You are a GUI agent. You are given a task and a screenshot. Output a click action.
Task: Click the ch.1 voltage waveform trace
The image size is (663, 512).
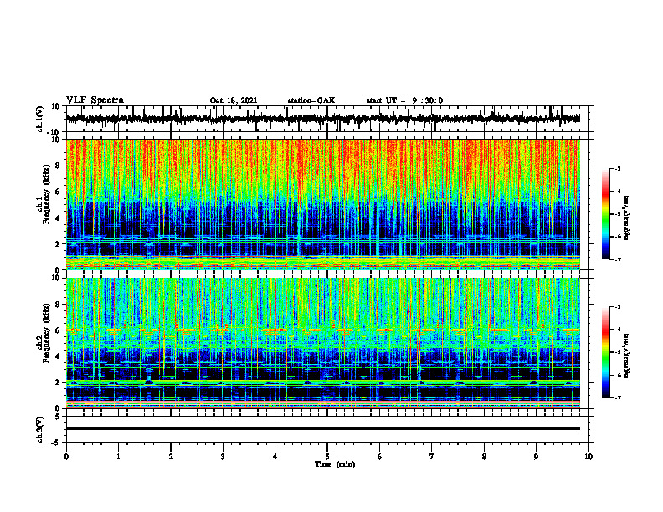click(x=322, y=119)
